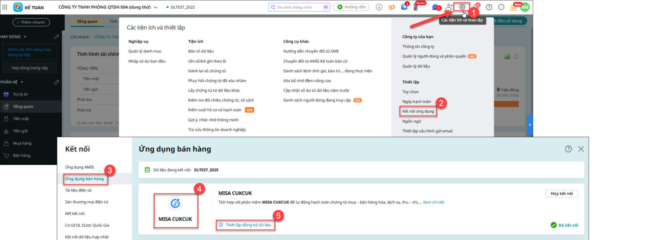Click the Xem chi tiết link
Viewport: 667px width, 240px height.
[433, 203]
